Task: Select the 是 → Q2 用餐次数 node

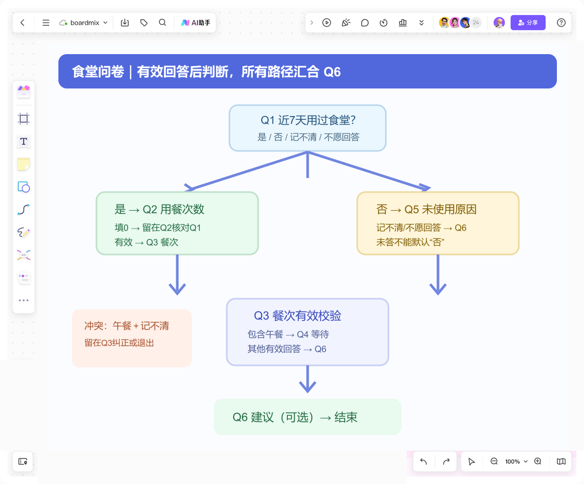Action: tap(177, 223)
